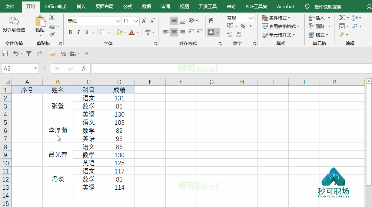This screenshot has height=207, width=372.
Task: Save with the quick access floppy icon
Action: click(5, 54)
